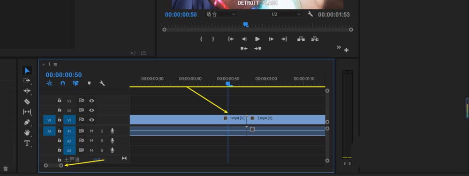469x176 pixels.
Task: Toggle V3 track output eye
Action: [x=91, y=101]
